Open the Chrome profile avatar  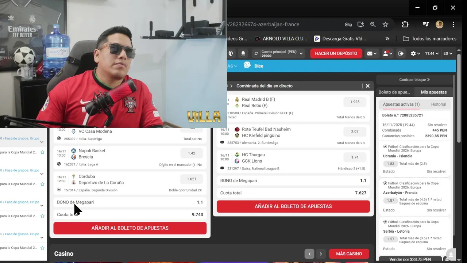(439, 24)
